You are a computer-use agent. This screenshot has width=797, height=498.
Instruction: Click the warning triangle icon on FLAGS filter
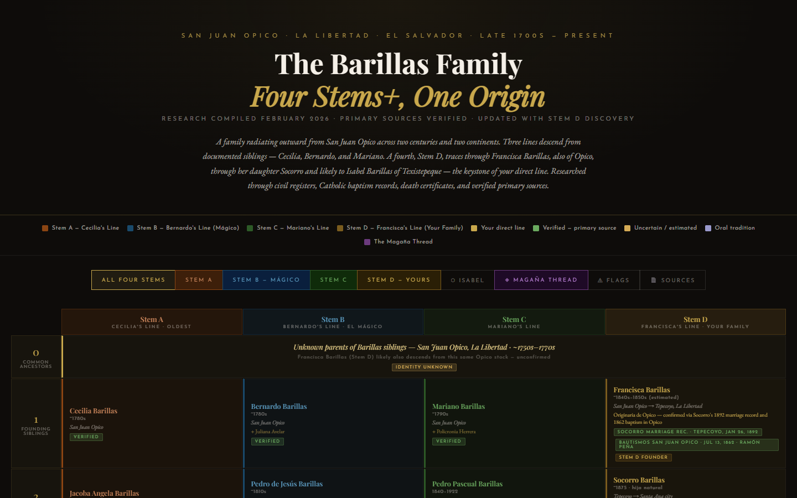click(x=600, y=280)
